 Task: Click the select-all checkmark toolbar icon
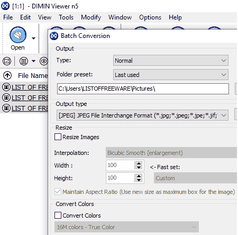7,61
